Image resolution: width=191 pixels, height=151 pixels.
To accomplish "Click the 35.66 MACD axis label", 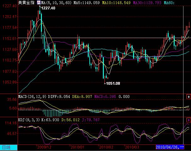I will click(12, 100).
